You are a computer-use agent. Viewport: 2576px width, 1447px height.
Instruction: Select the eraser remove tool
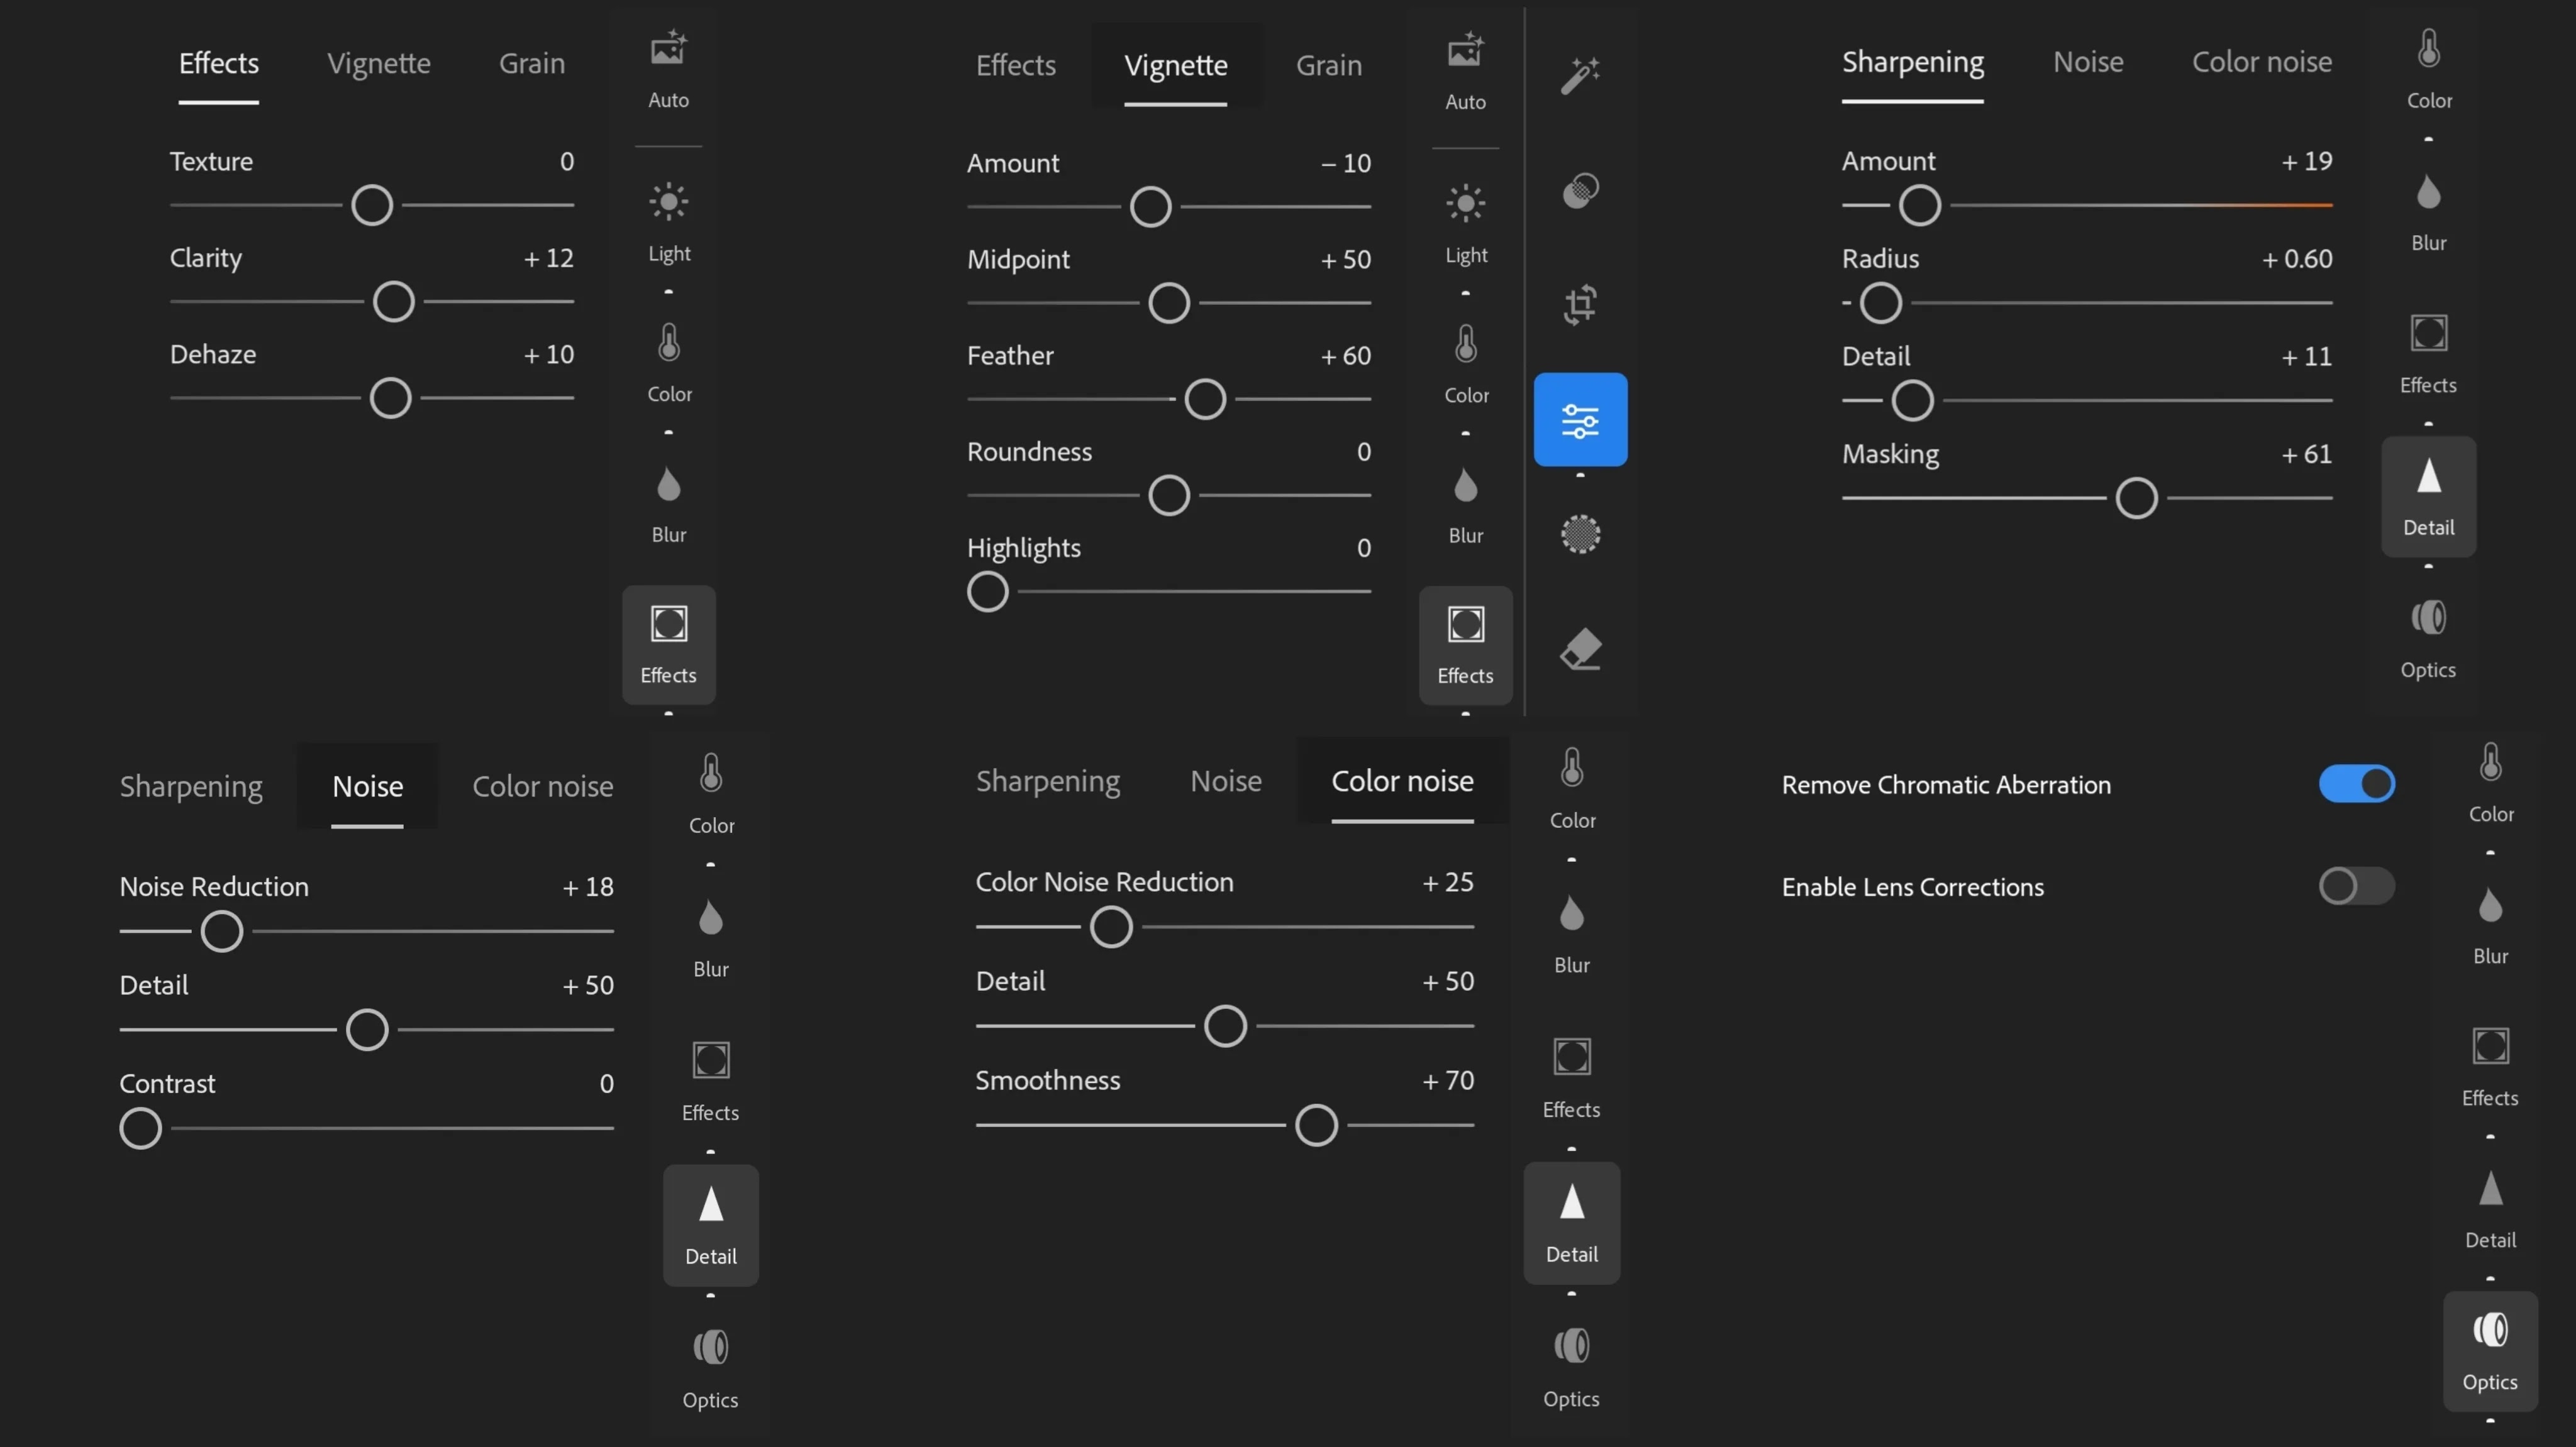pos(1580,649)
